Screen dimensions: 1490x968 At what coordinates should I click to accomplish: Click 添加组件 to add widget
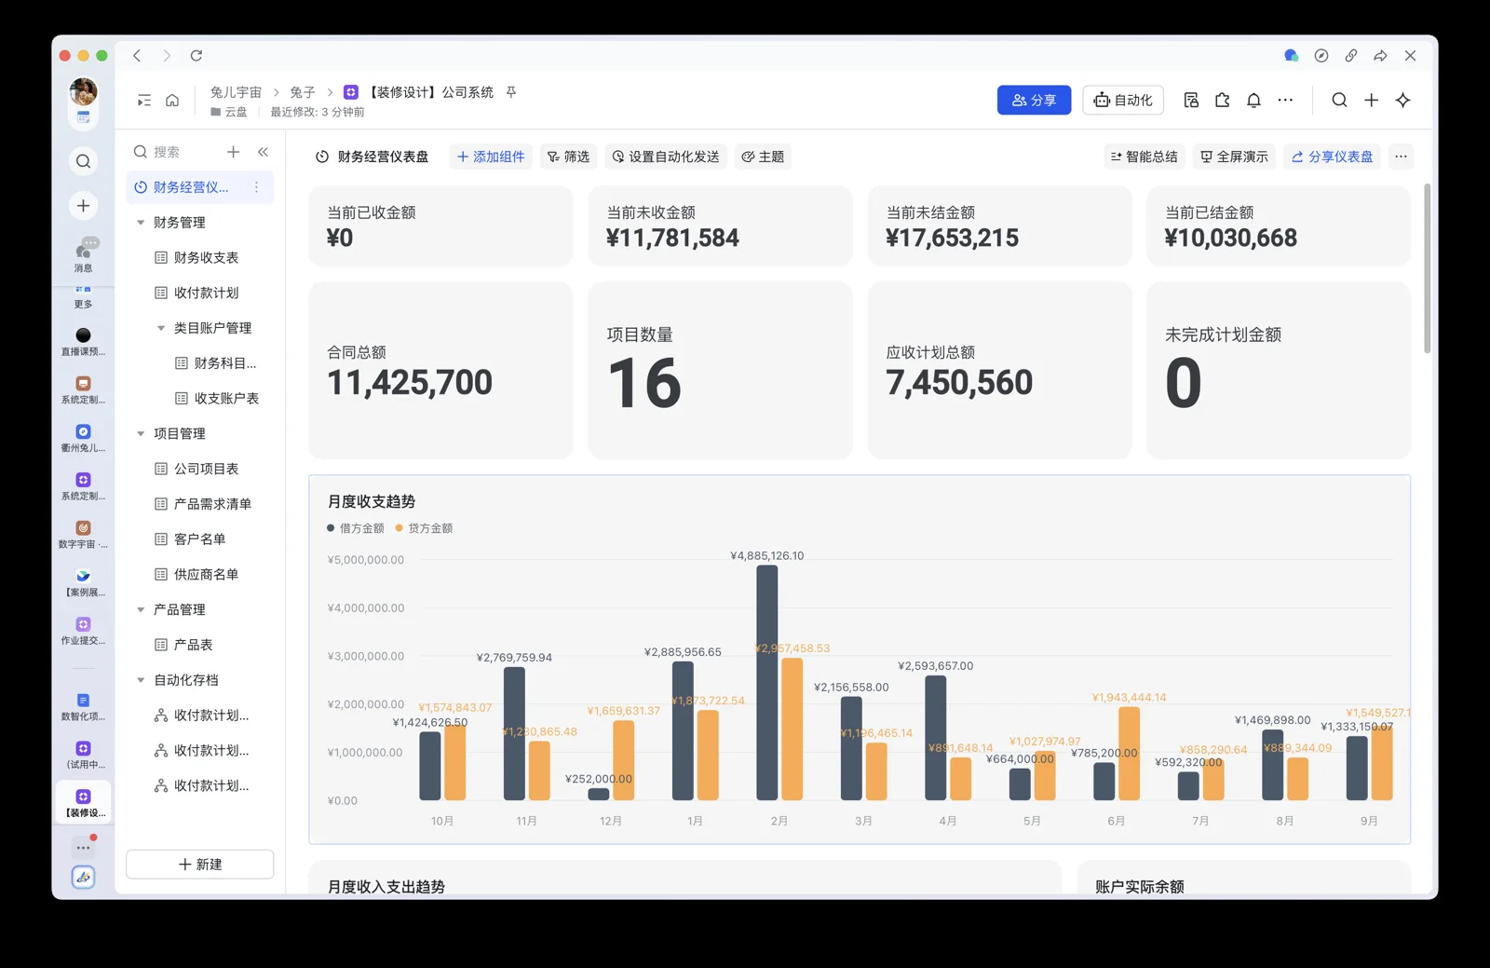491,157
